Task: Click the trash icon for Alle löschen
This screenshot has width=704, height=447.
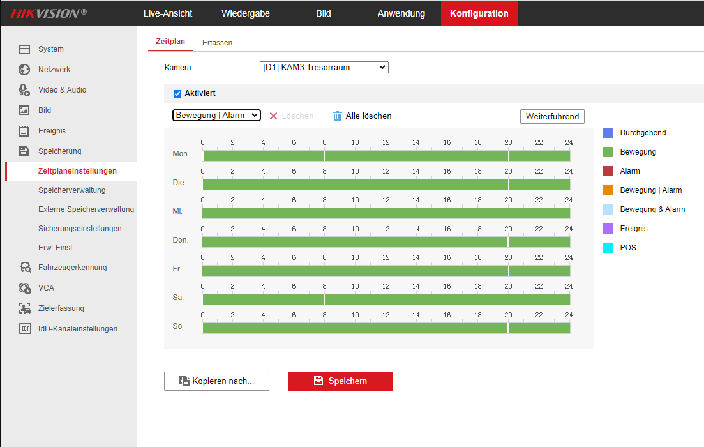Action: point(338,116)
